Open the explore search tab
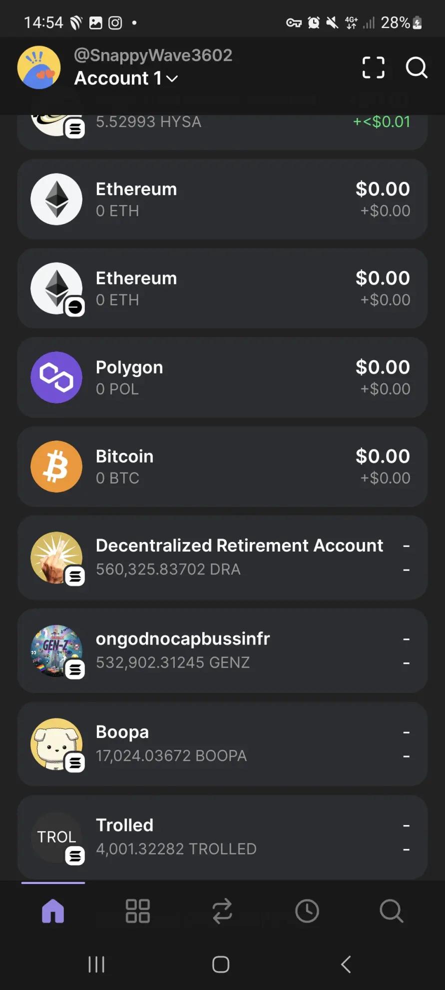Screen dimensions: 445x990 tap(391, 910)
